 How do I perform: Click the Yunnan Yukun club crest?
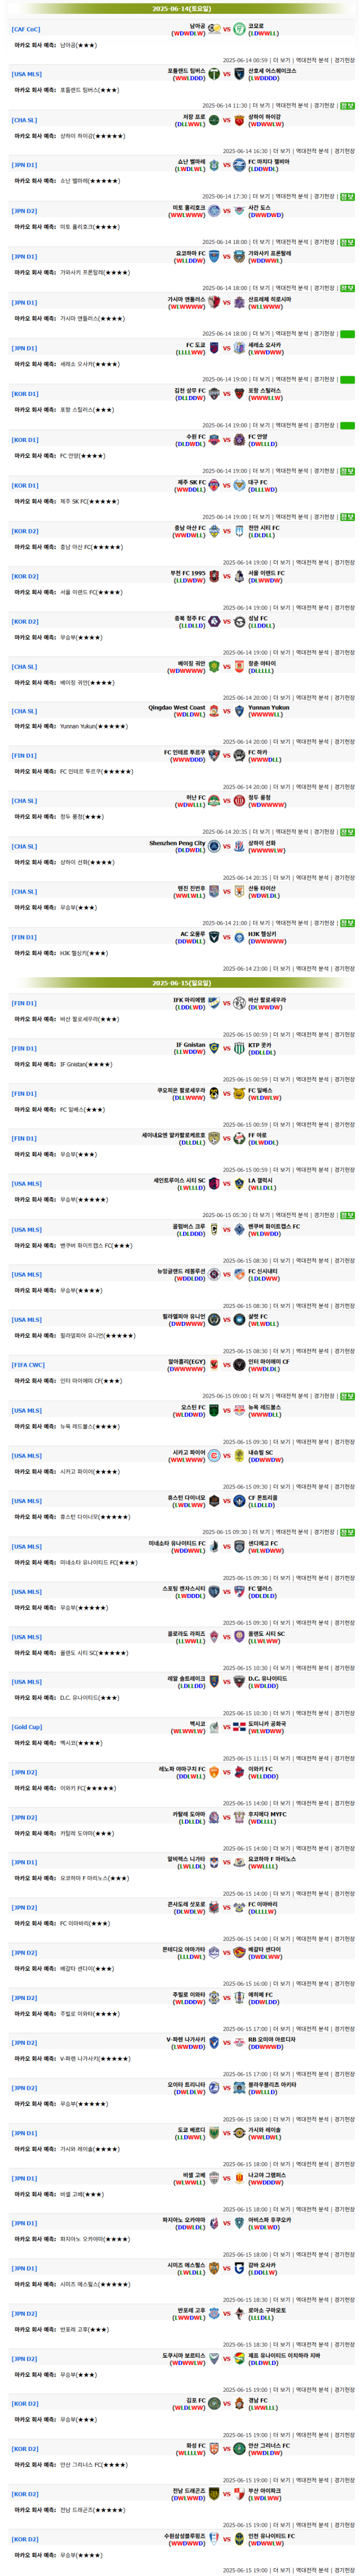coord(239,711)
